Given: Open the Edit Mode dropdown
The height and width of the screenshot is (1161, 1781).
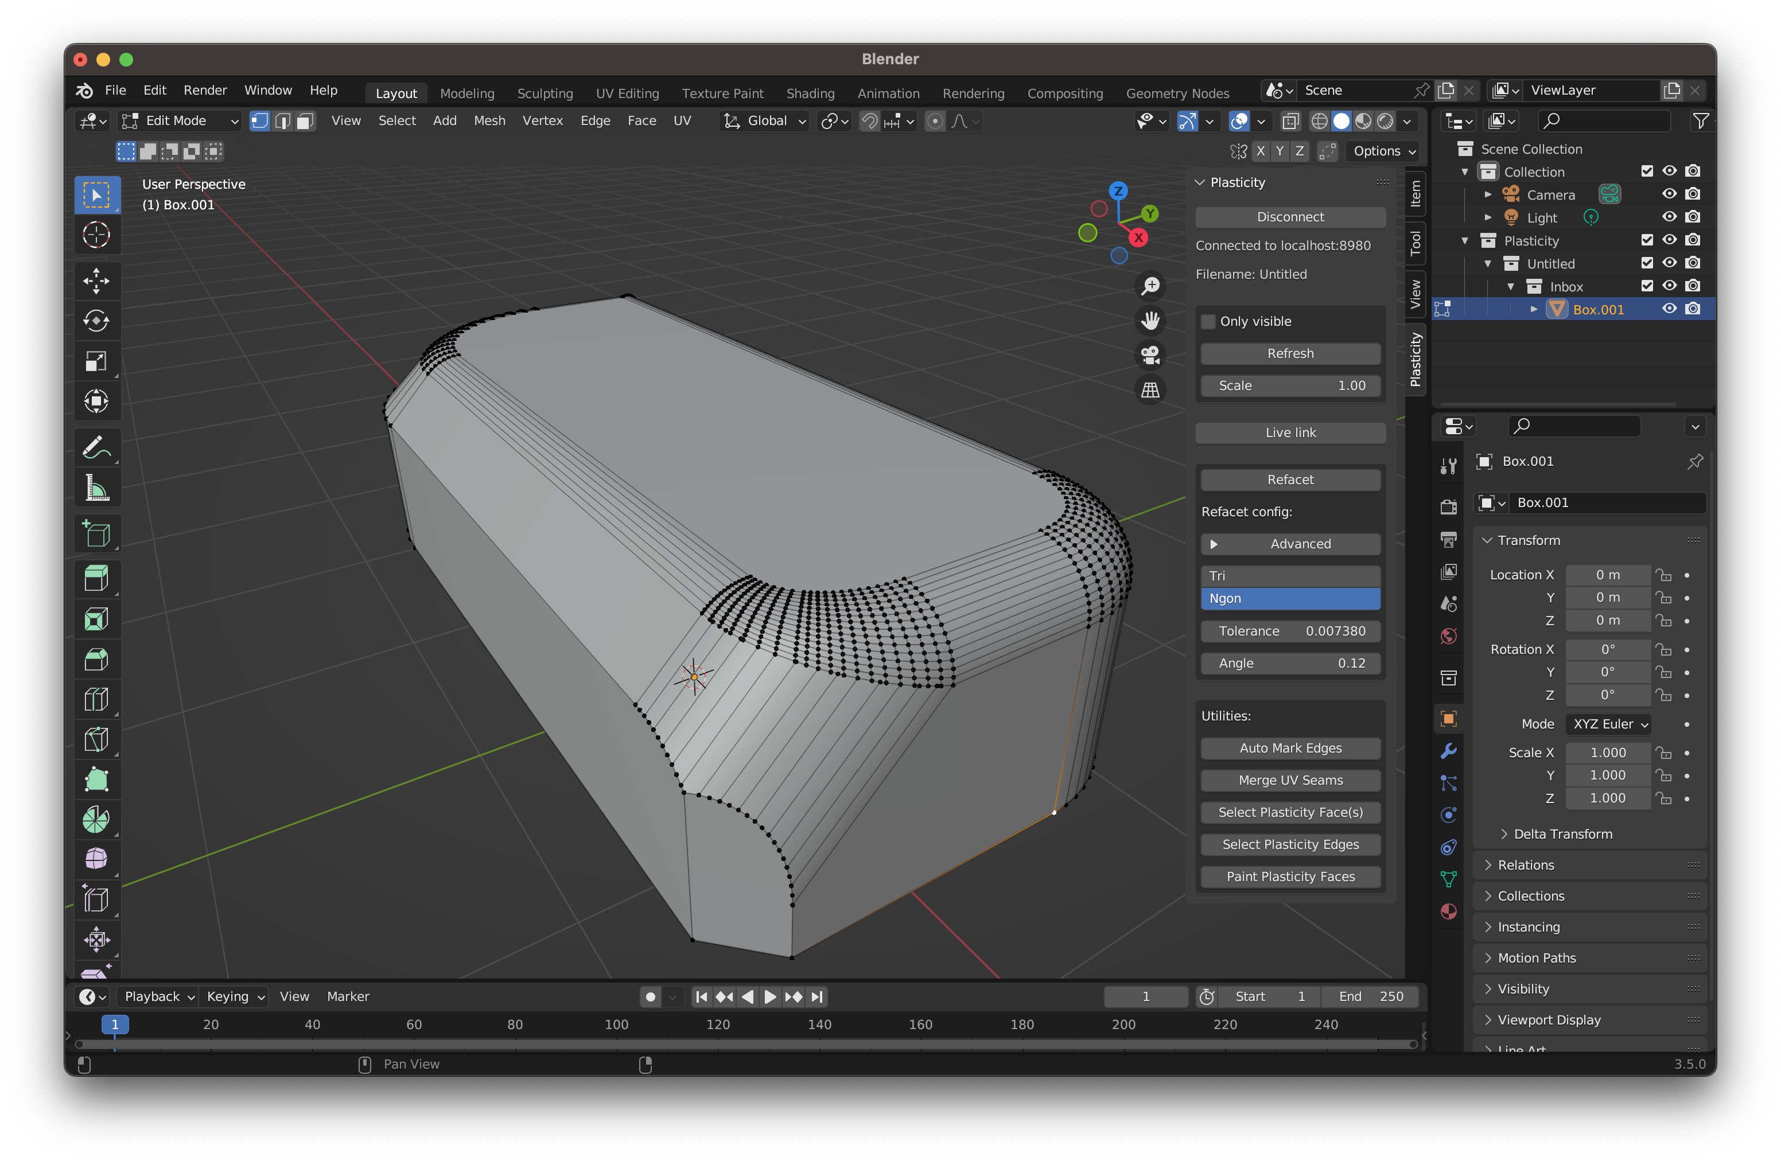Looking at the screenshot, I should coord(180,121).
